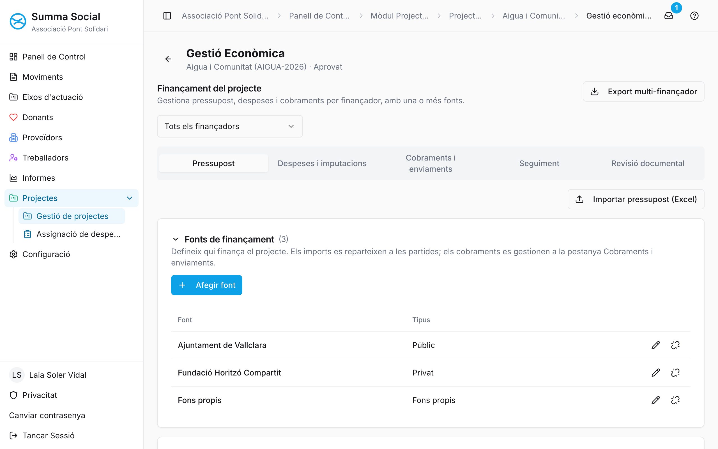
Task: Open Panell de Control in sidebar
Action: (72, 57)
